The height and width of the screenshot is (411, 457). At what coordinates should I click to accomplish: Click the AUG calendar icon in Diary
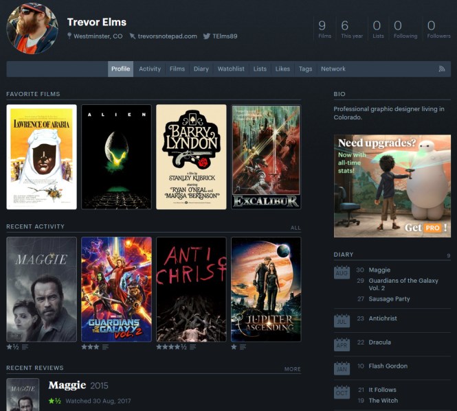[342, 272]
